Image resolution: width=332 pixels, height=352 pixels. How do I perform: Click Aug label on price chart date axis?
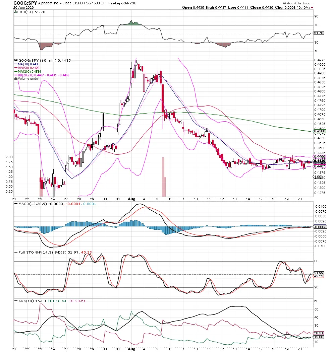pyautogui.click(x=131, y=199)
